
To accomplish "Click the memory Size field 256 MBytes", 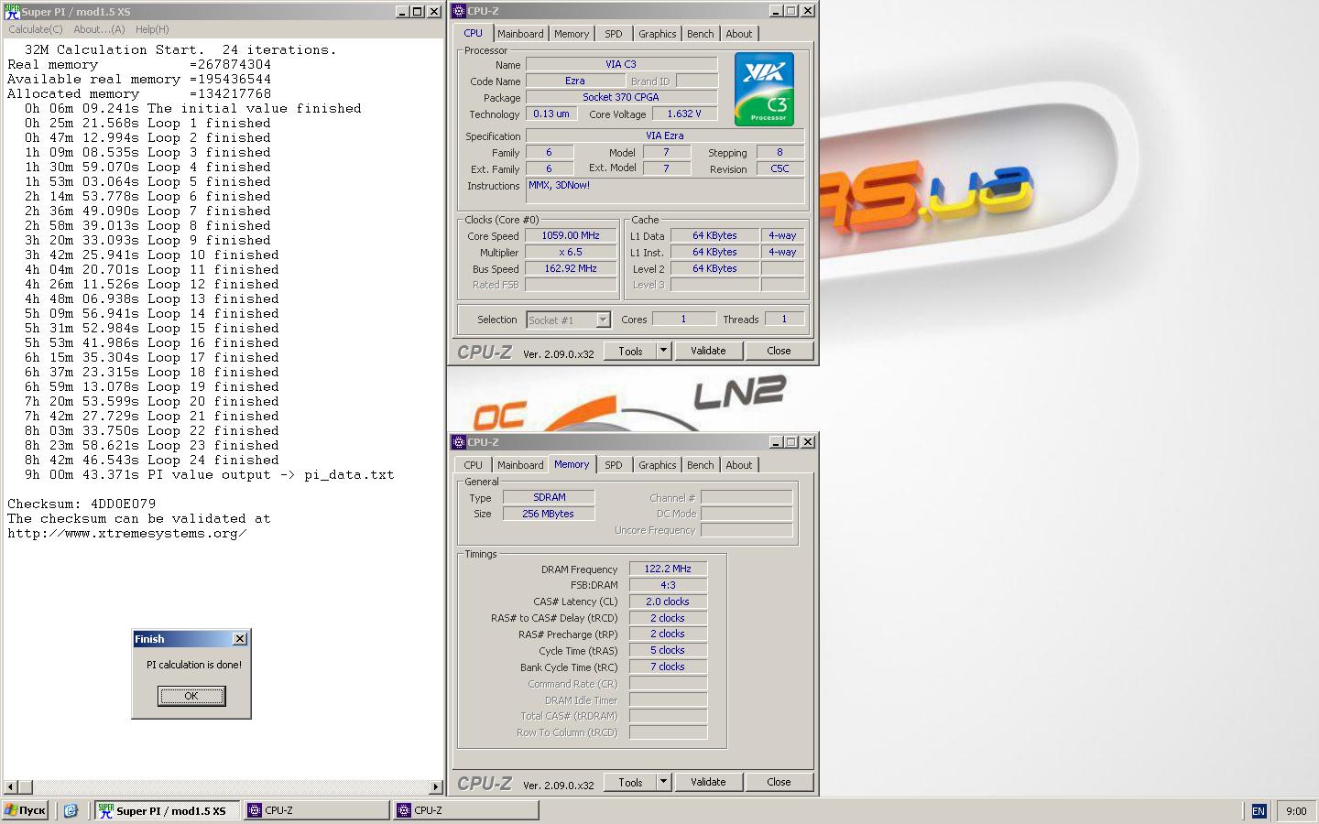I will click(549, 514).
